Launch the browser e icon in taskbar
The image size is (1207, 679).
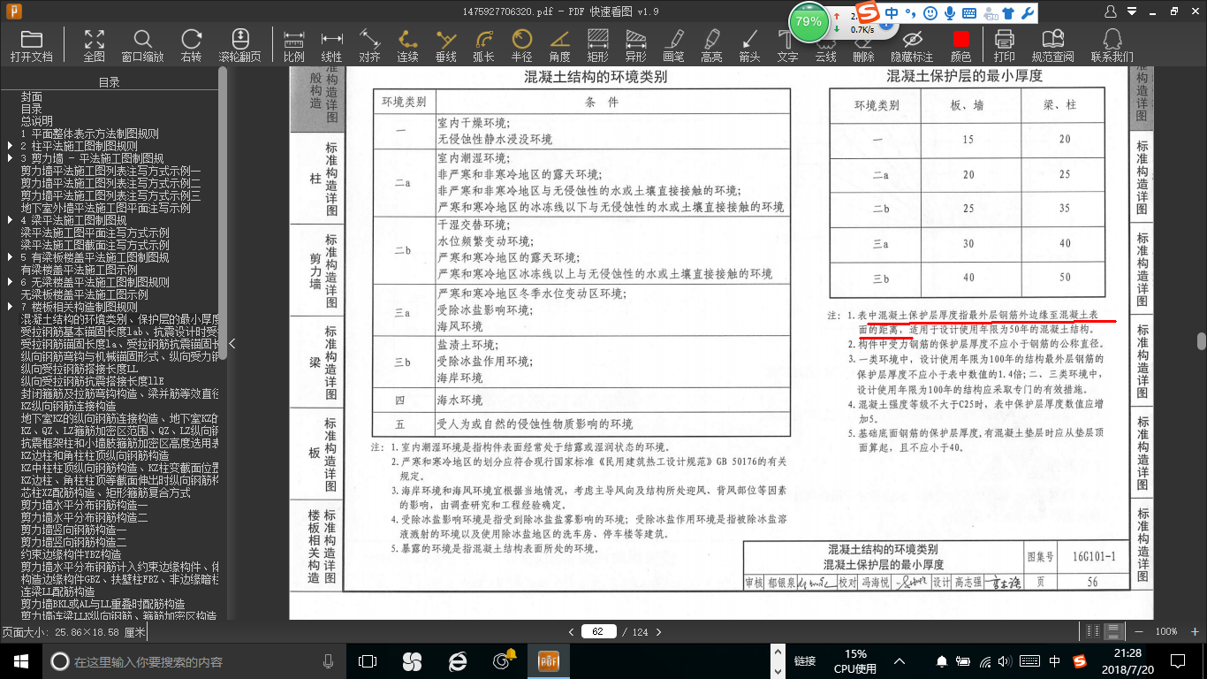click(457, 661)
